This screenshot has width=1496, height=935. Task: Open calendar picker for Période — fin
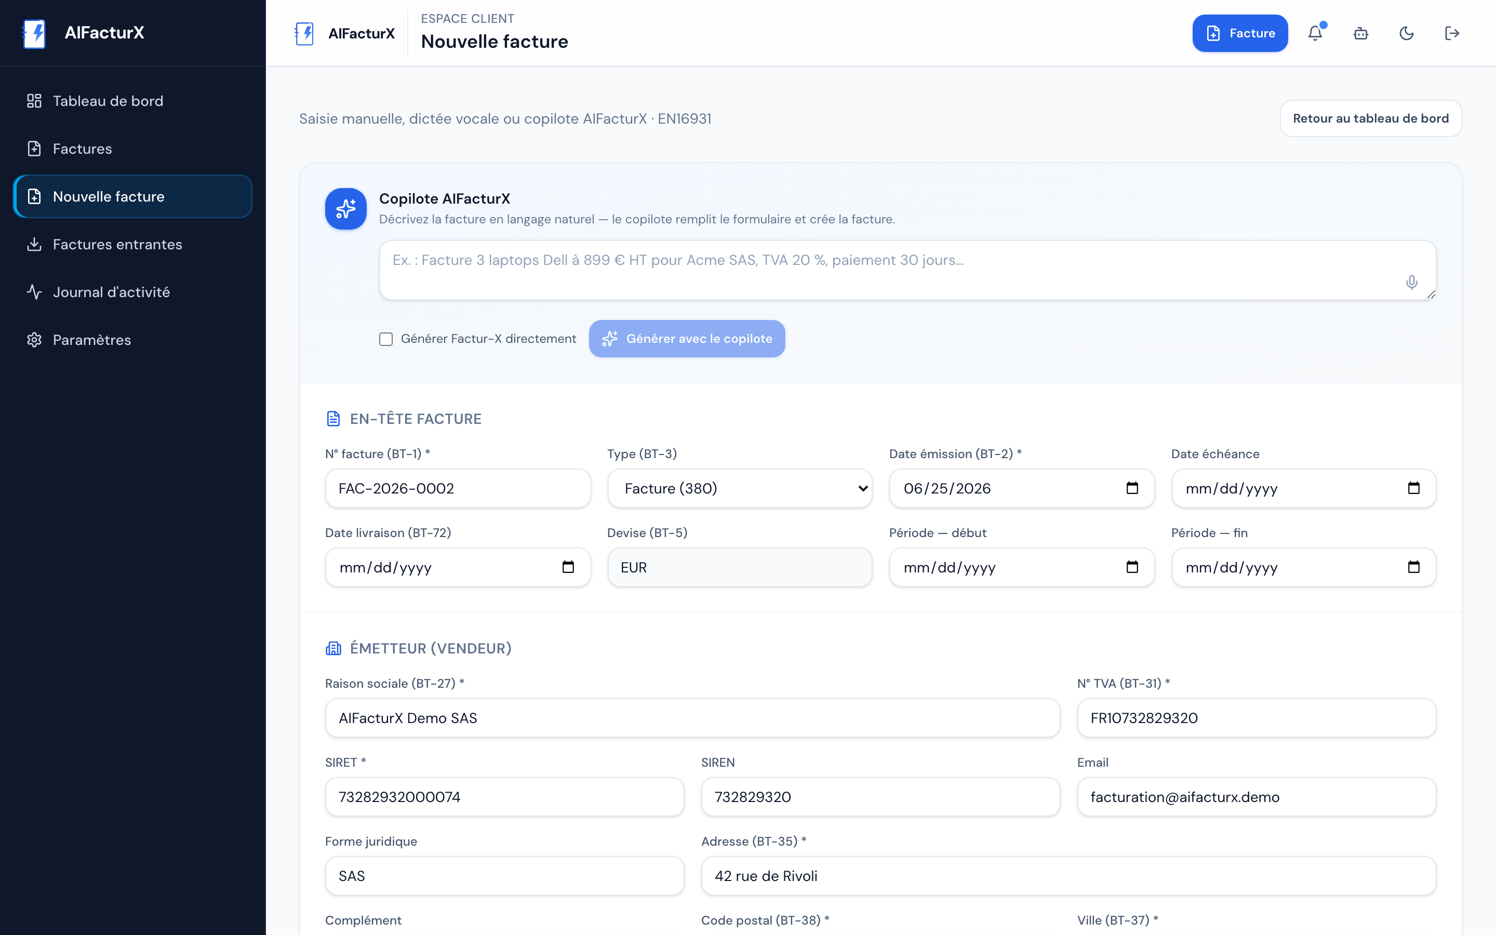pos(1414,567)
